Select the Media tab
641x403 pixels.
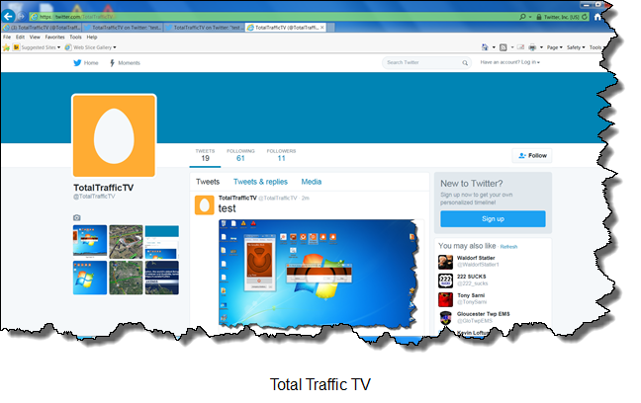[311, 182]
